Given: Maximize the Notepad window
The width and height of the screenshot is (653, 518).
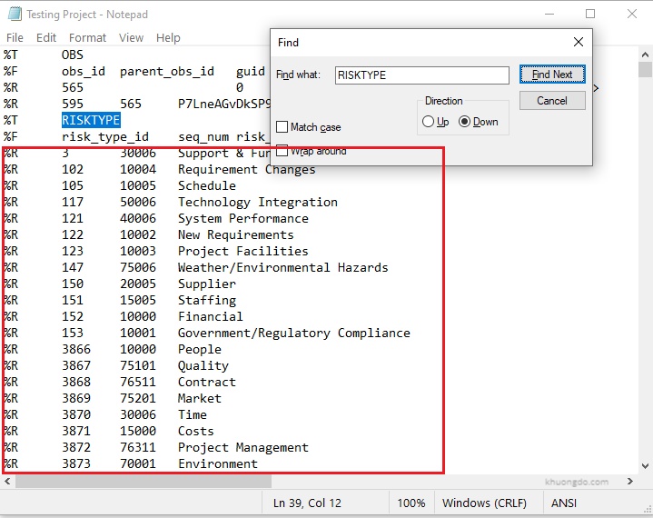Looking at the screenshot, I should (590, 15).
